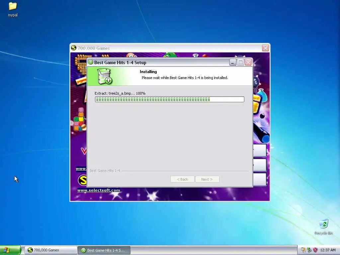Click the first system tray icon
This screenshot has height=255, width=340.
[303, 250]
